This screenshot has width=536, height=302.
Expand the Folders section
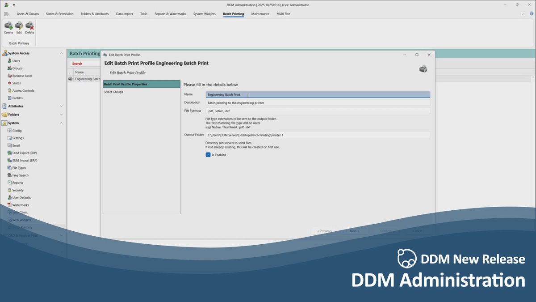(x=61, y=115)
